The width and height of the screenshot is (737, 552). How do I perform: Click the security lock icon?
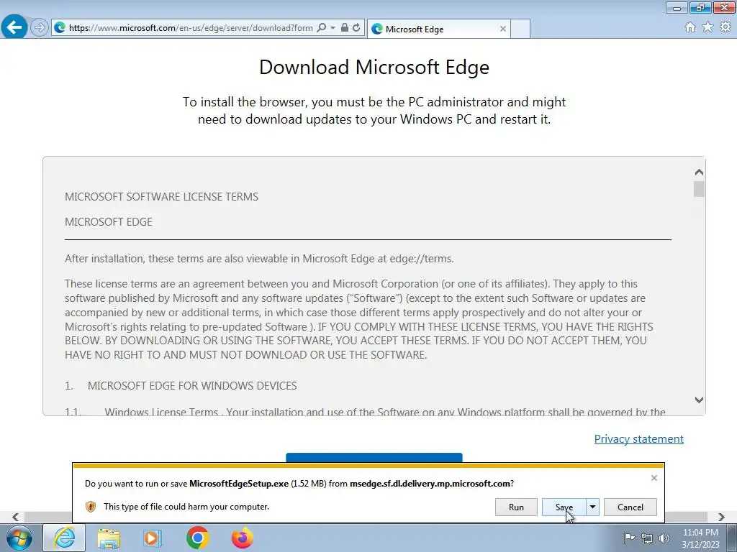345,28
